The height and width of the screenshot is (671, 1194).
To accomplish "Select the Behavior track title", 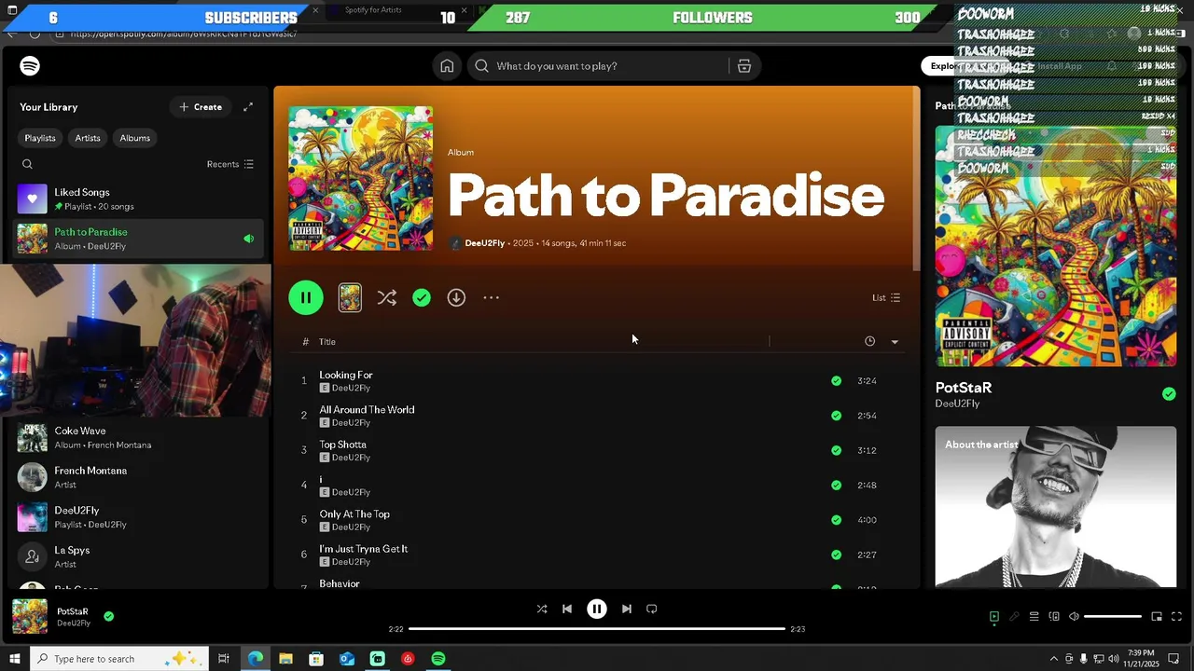I will click(x=340, y=583).
